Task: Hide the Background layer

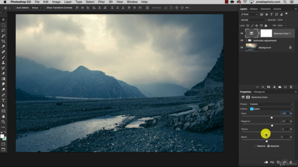Action: pos(242,47)
